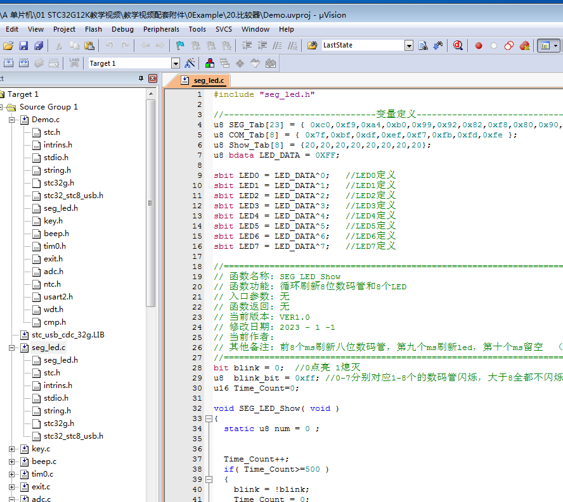Expand the exit.c tree node
The width and height of the screenshot is (563, 502).
[x=12, y=487]
